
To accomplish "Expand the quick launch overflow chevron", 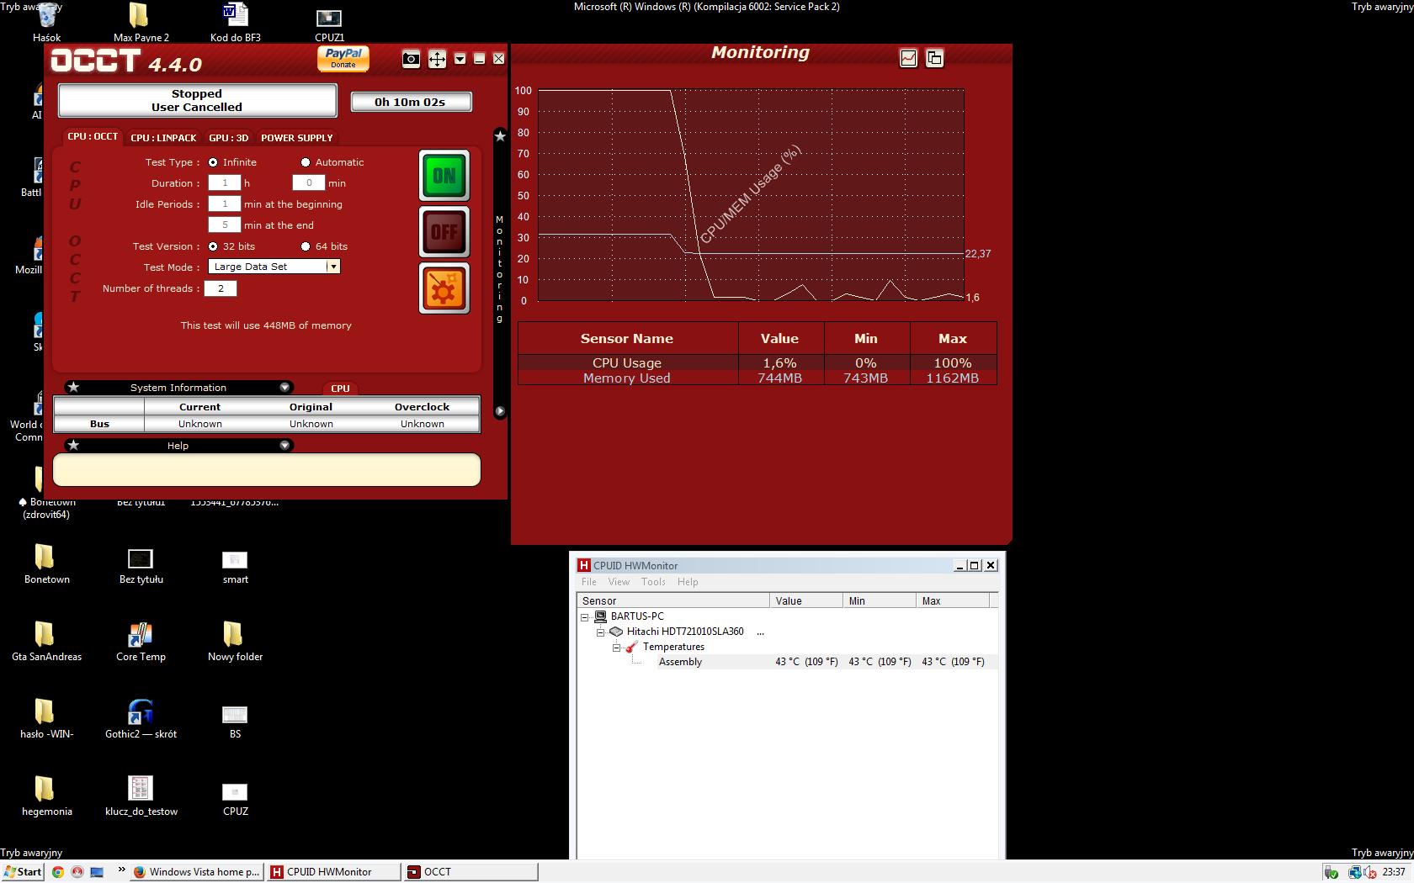I will [120, 870].
